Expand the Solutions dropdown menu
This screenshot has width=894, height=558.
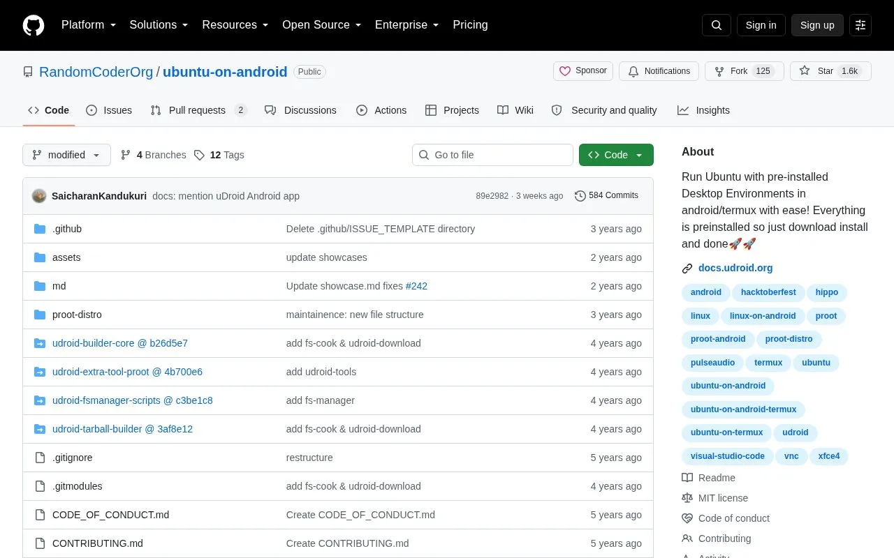[x=159, y=25]
